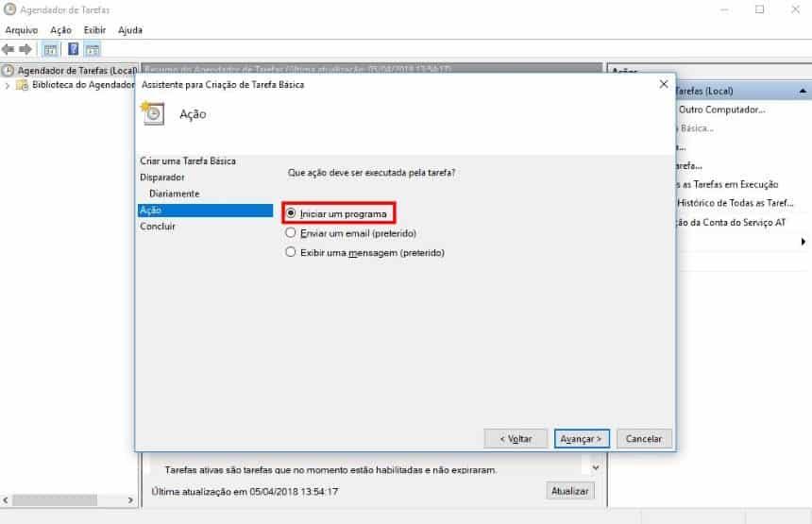Click Tarefas em Execução action link
The image size is (812, 524).
coord(727,184)
